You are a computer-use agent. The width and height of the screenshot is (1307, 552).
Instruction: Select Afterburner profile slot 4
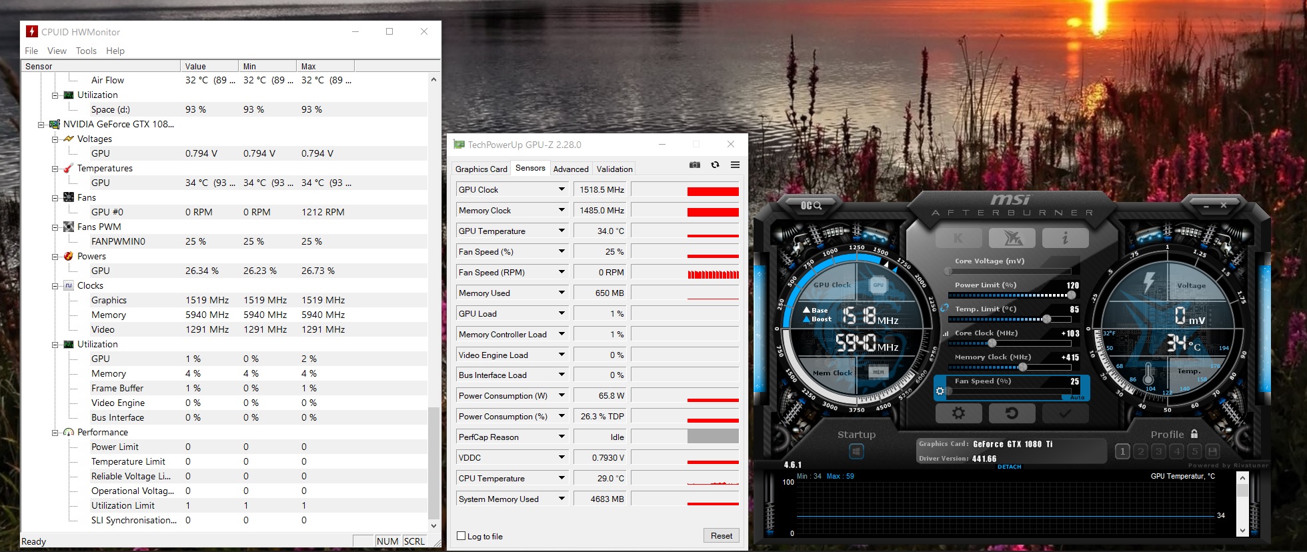click(1176, 451)
